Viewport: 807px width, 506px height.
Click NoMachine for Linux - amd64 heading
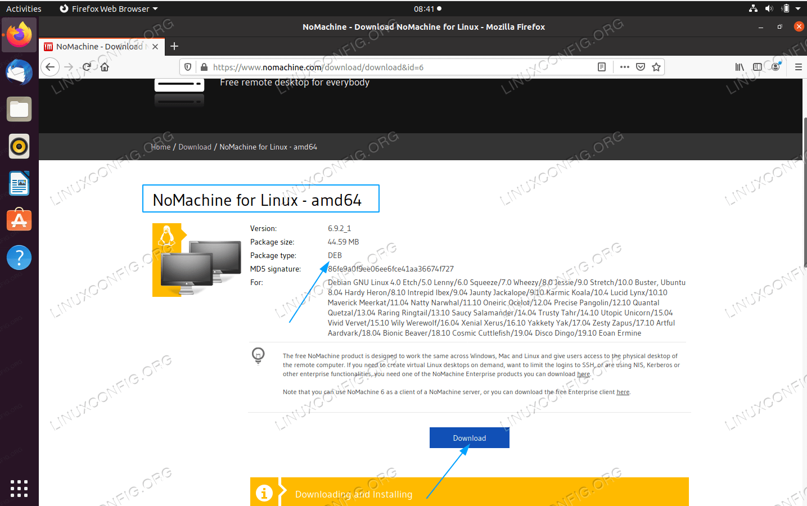257,200
